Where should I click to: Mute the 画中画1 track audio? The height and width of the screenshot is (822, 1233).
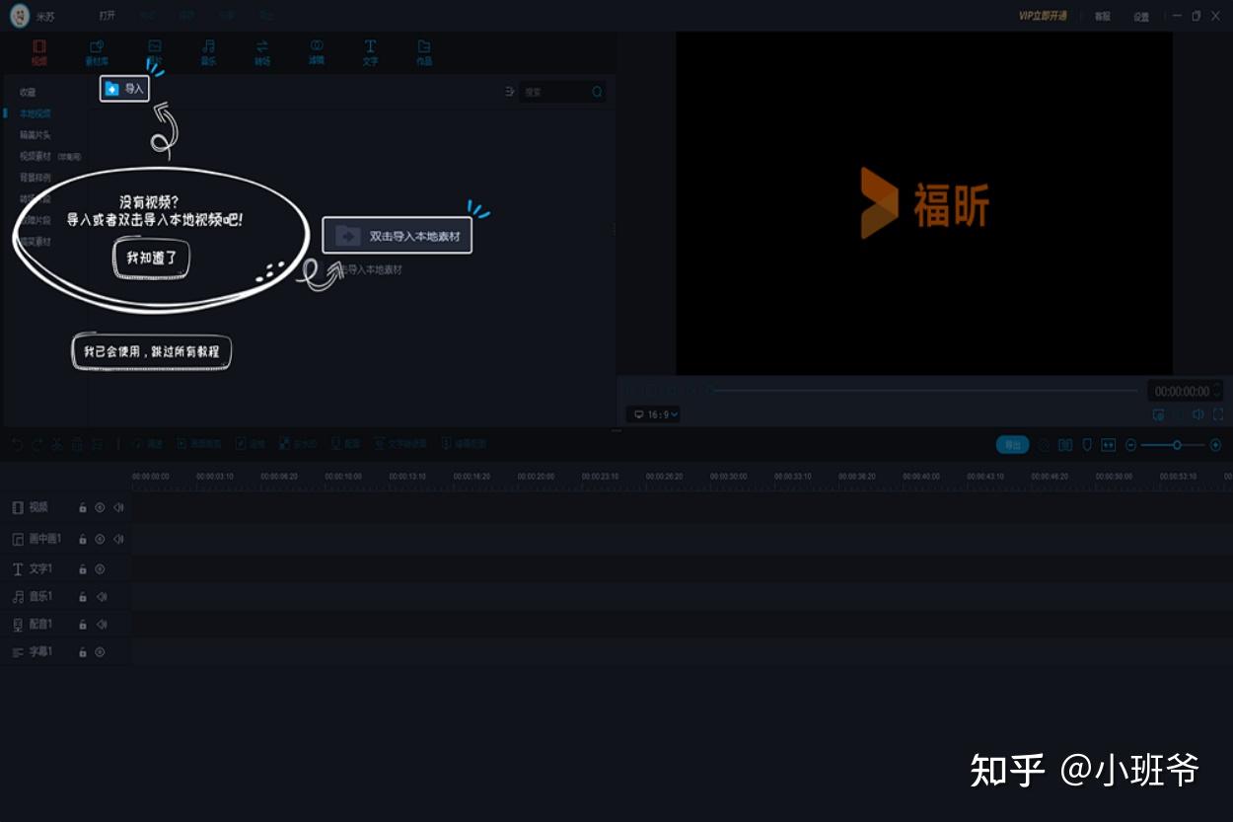(x=118, y=539)
